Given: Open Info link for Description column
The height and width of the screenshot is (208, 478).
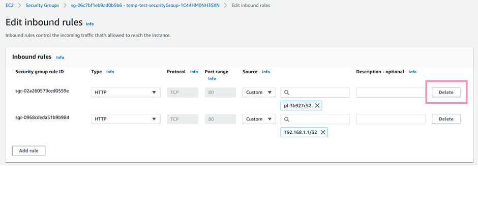Looking at the screenshot, I should point(412,72).
